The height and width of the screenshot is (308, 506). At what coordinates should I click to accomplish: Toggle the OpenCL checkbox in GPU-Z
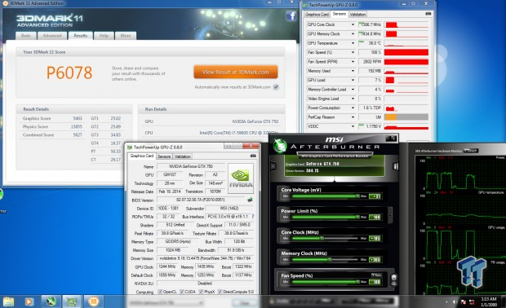(x=160, y=292)
